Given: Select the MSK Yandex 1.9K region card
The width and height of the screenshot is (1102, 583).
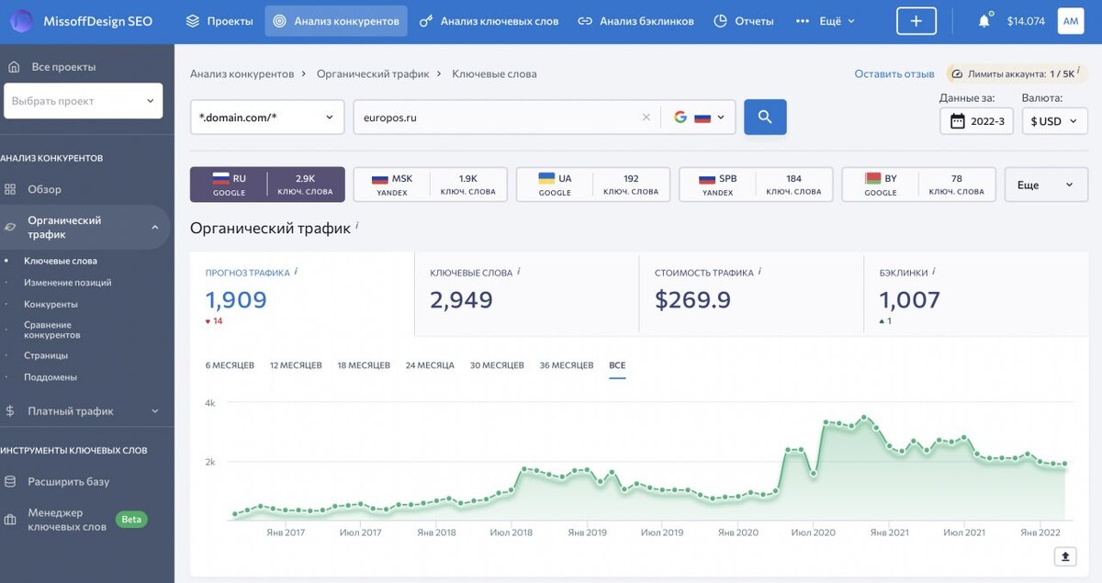Looking at the screenshot, I should (x=430, y=185).
